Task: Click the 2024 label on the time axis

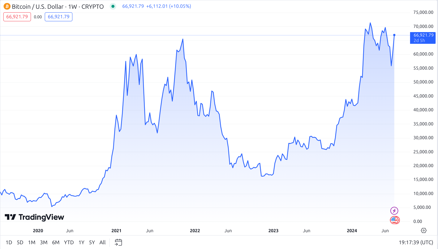Action: pyautogui.click(x=352, y=231)
